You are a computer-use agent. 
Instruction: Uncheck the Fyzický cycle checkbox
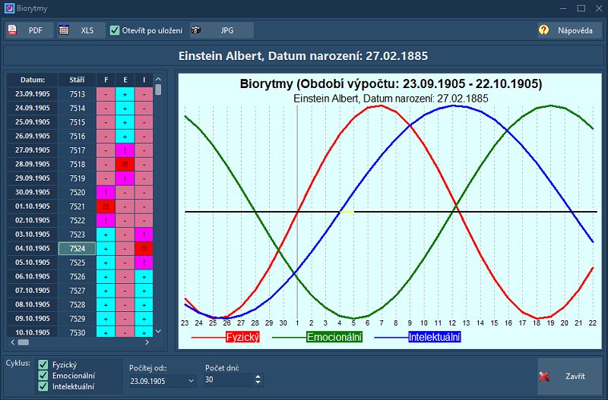tap(43, 365)
